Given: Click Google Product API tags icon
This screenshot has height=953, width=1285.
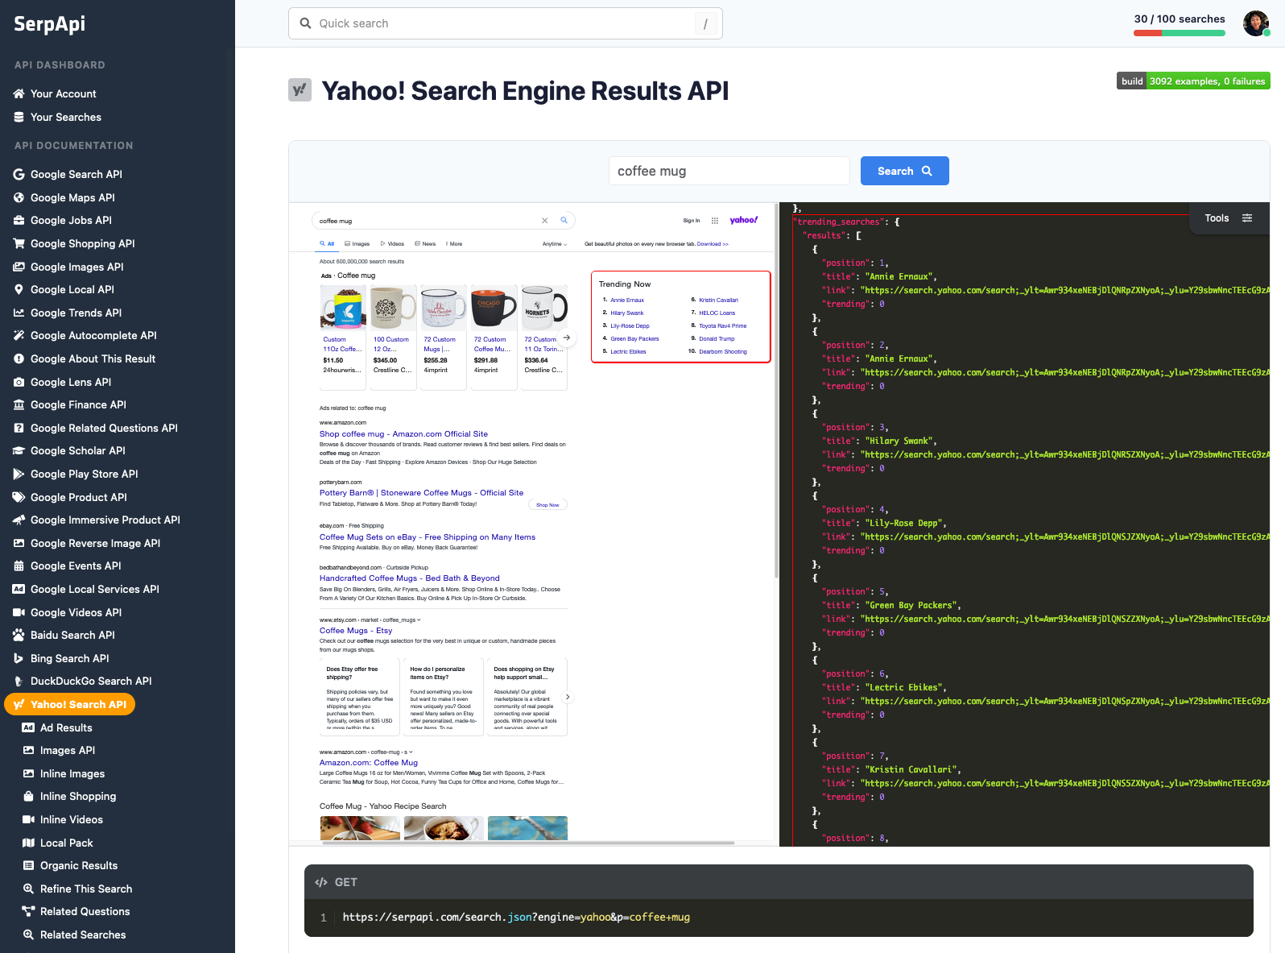Looking at the screenshot, I should click(x=19, y=497).
